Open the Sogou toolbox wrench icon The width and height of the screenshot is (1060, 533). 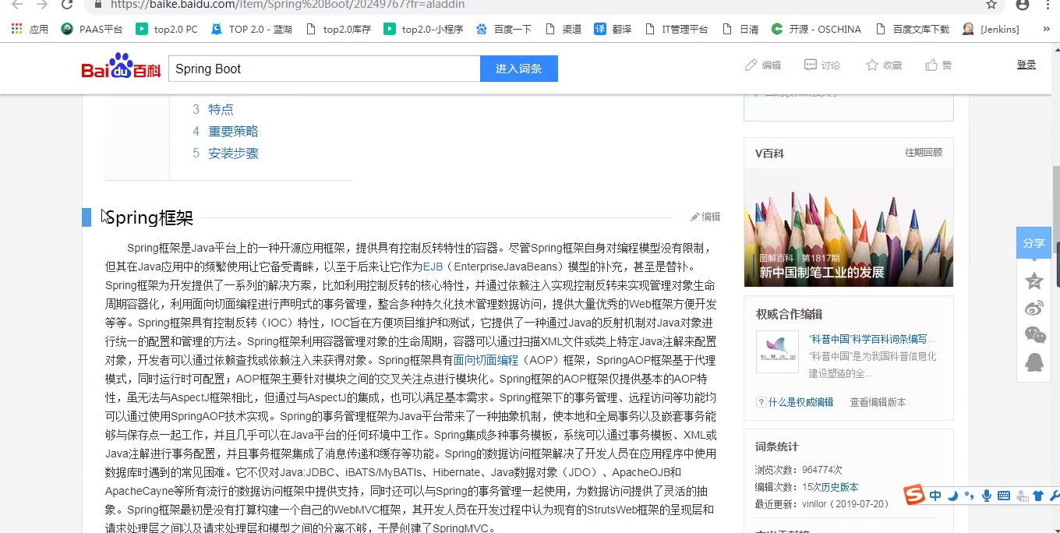point(1055,496)
